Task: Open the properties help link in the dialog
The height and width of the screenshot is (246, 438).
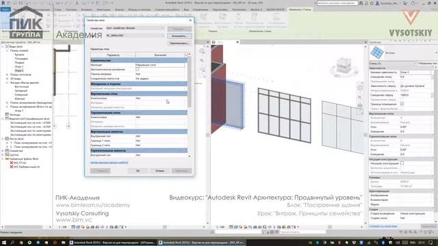Action: click(109, 163)
